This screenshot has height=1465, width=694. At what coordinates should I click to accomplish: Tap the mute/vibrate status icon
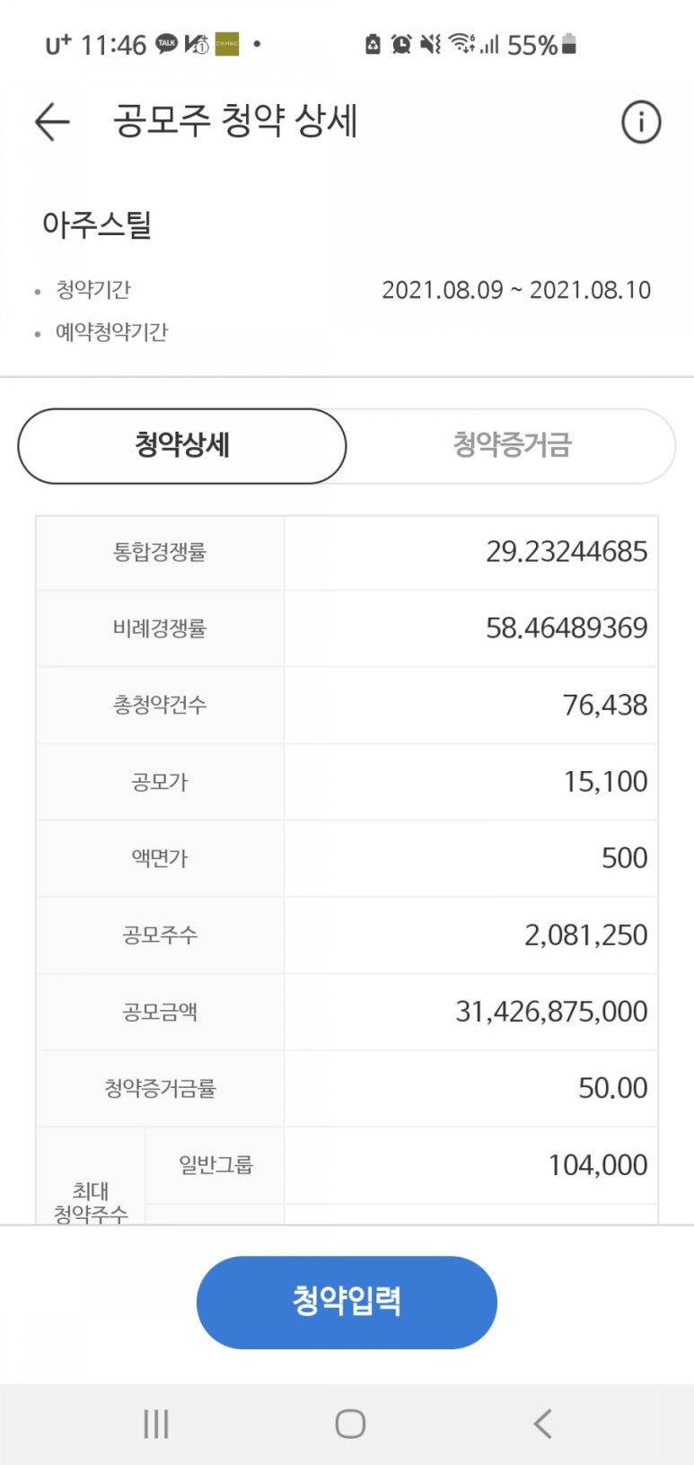click(x=431, y=44)
